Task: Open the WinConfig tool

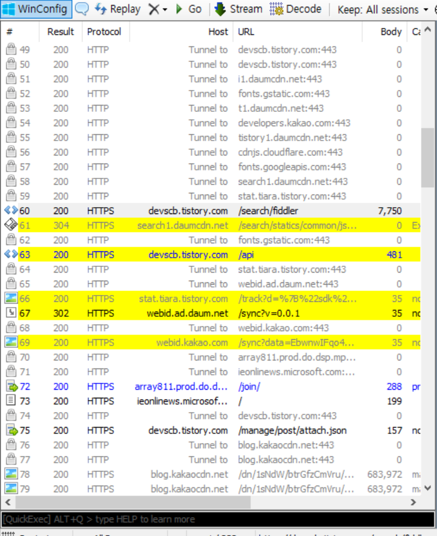Action: coord(36,9)
